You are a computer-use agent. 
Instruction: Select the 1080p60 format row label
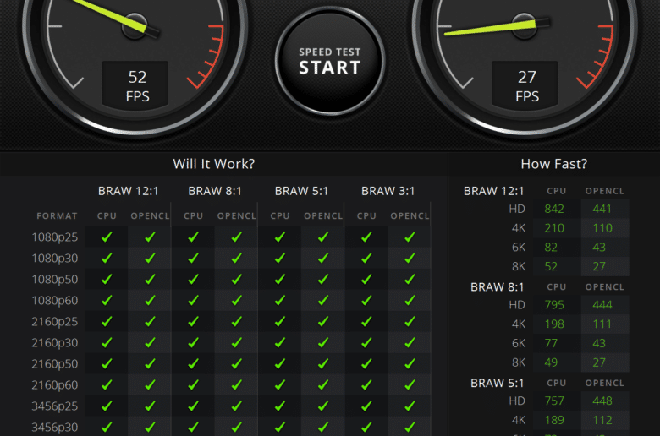55,300
